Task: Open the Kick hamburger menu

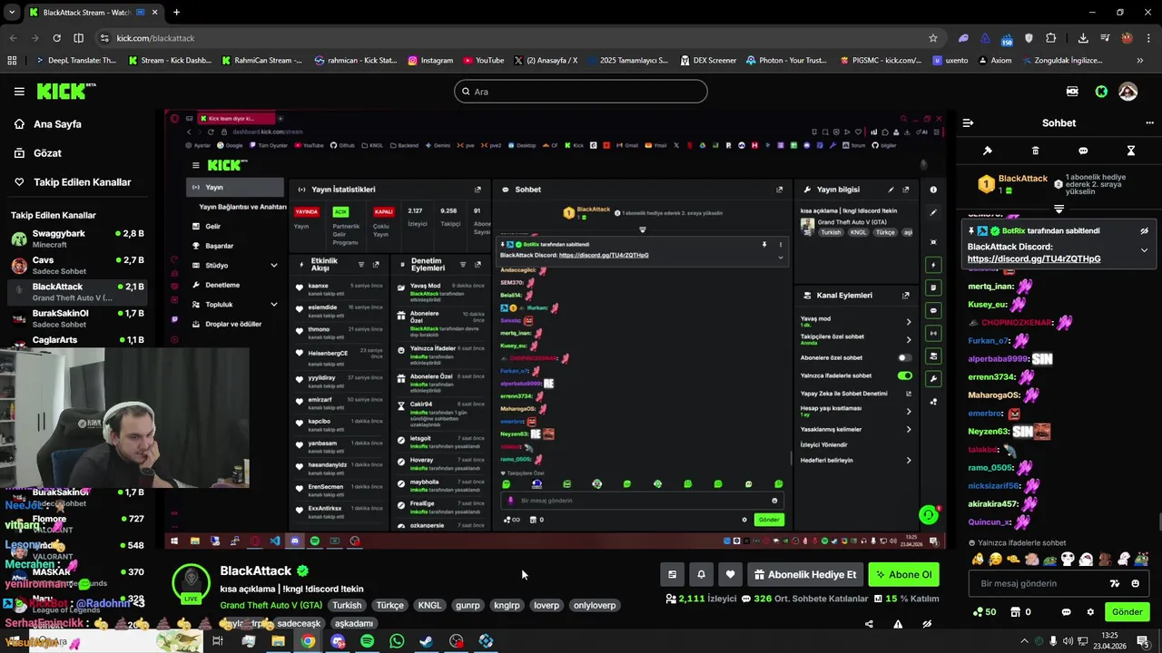Action: (x=19, y=91)
